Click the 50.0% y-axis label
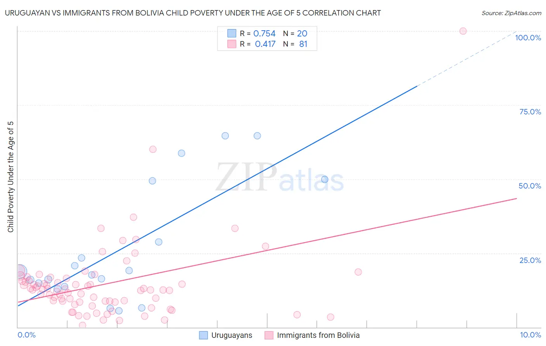Viewport: 546px width, 346px height. tap(530, 186)
